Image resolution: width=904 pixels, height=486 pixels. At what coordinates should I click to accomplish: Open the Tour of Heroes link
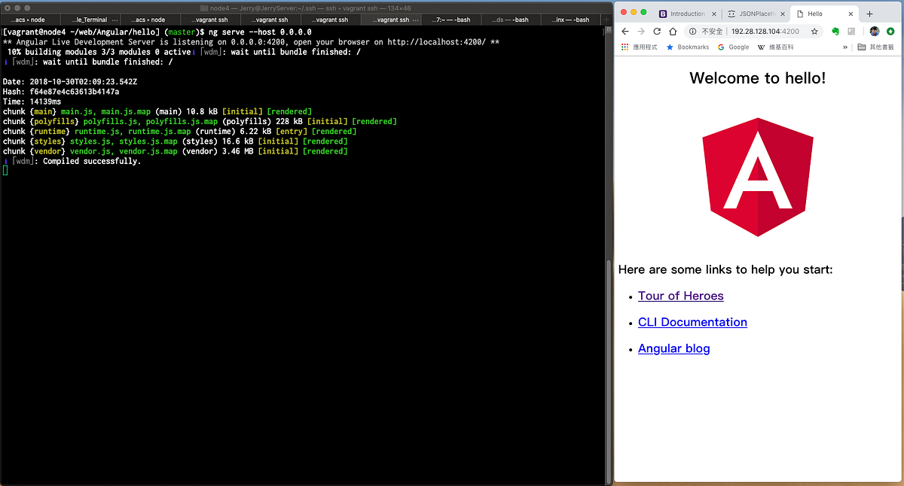pos(680,296)
